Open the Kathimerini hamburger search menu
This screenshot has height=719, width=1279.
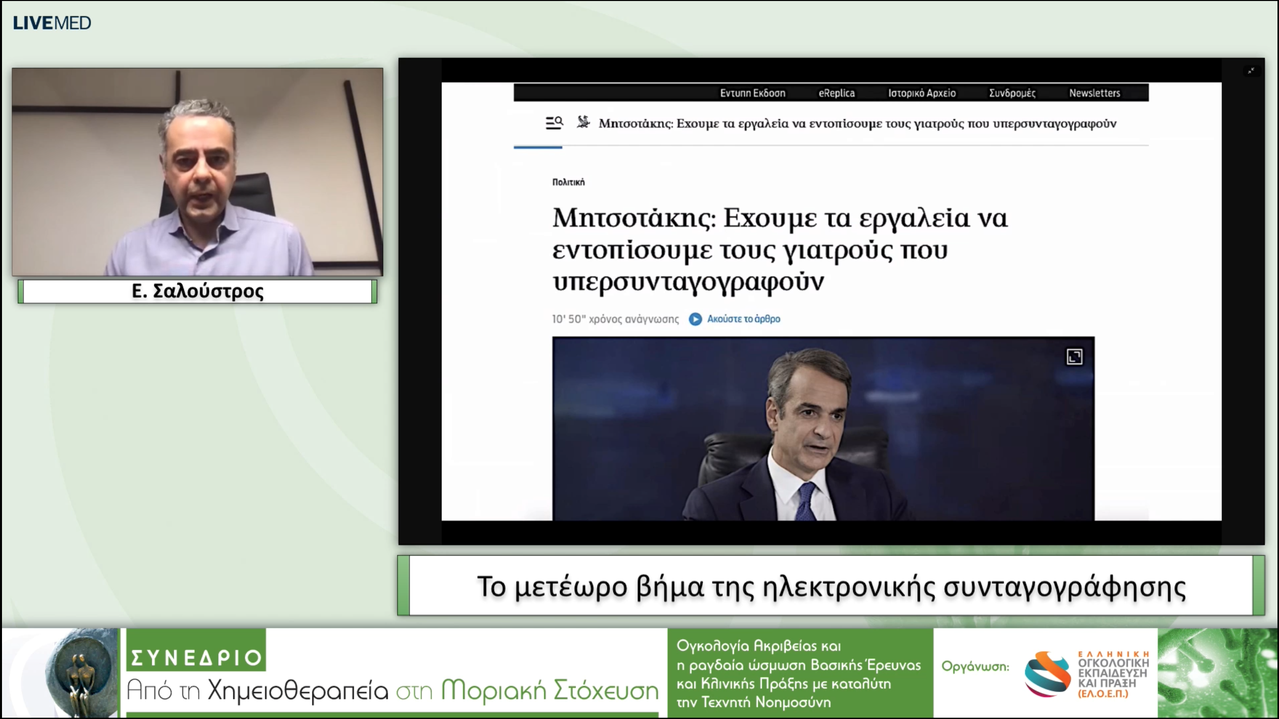click(x=554, y=123)
